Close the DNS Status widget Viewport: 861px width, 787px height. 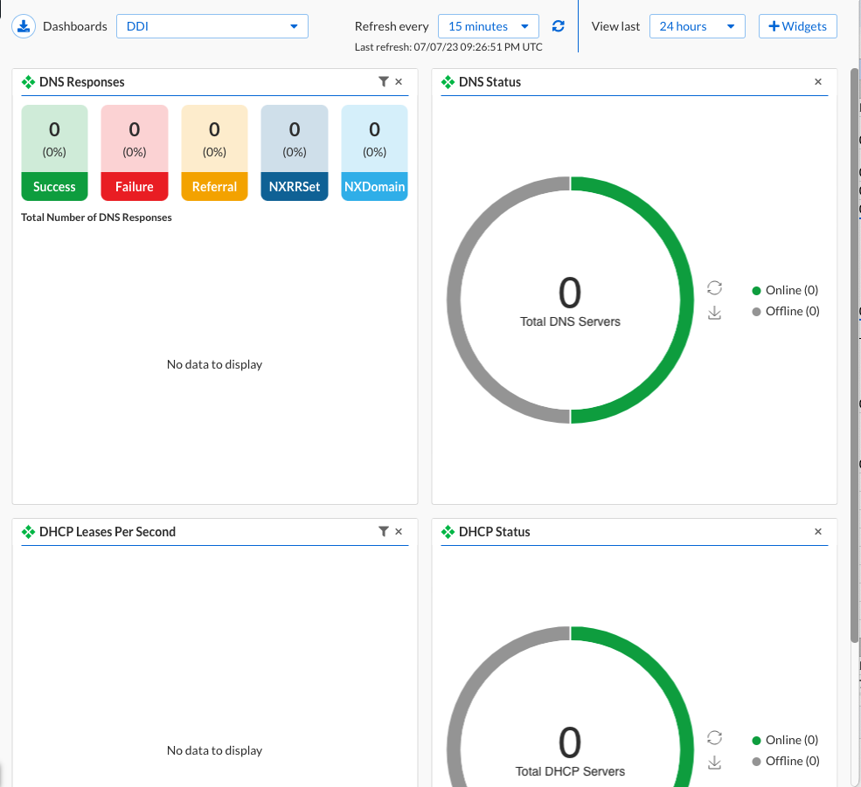(x=818, y=82)
